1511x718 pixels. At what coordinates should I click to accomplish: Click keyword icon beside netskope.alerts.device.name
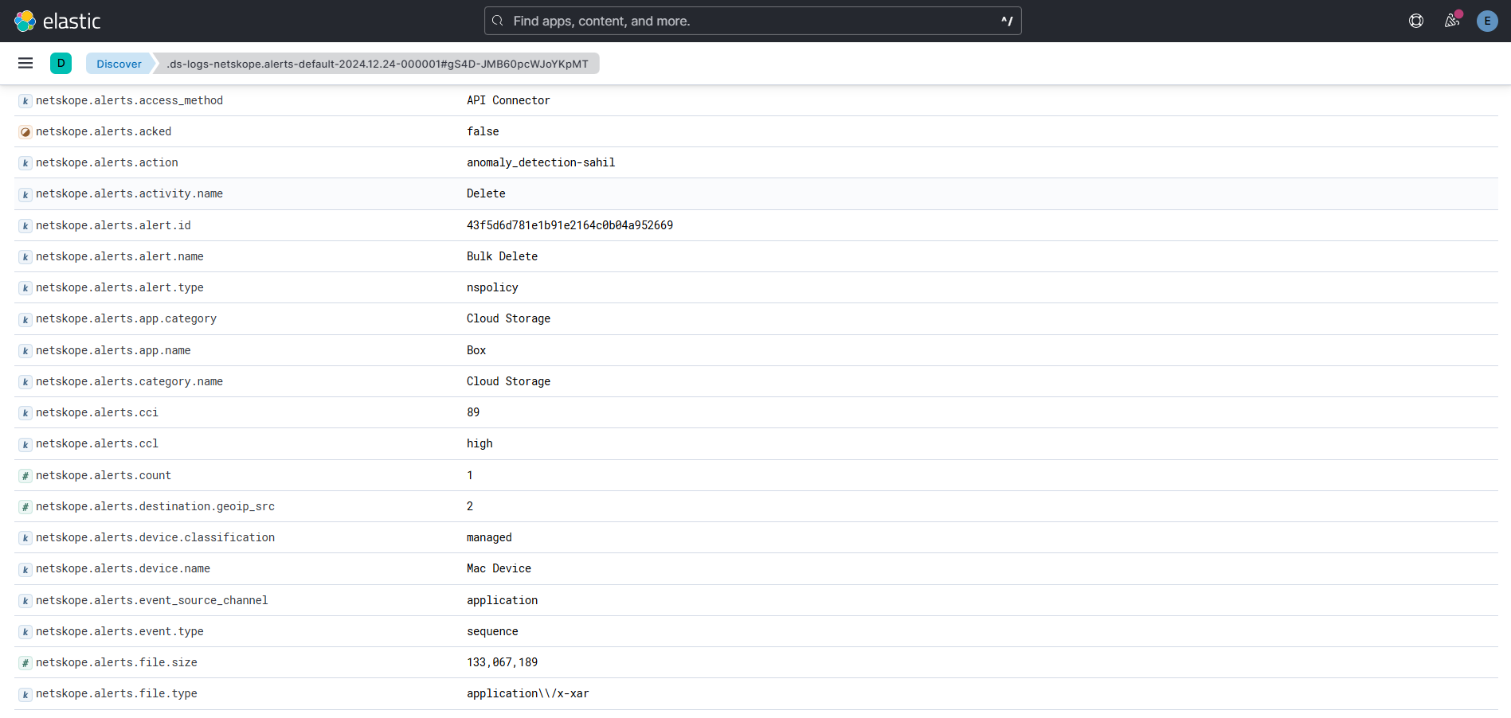tap(25, 569)
